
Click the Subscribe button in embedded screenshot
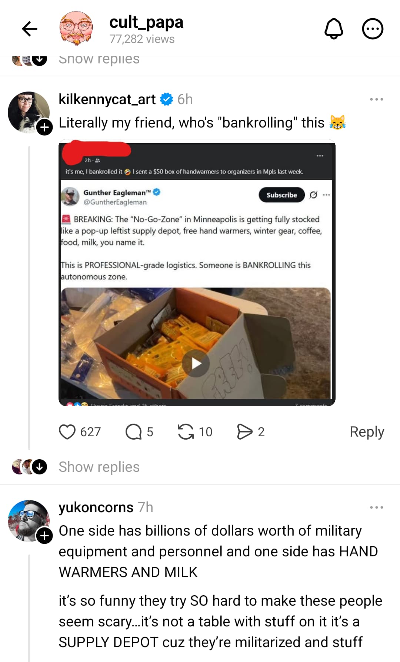click(x=281, y=195)
